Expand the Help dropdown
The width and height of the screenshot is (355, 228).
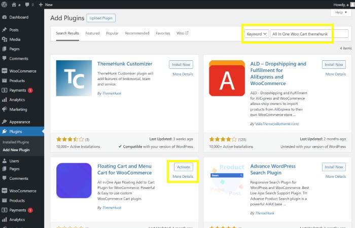click(341, 13)
